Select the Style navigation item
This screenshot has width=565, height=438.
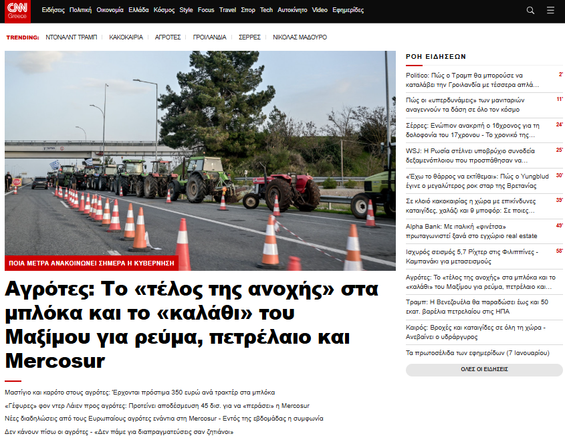click(x=186, y=11)
